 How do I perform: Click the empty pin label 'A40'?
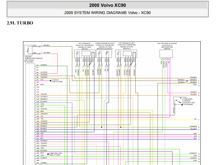point(38,160)
